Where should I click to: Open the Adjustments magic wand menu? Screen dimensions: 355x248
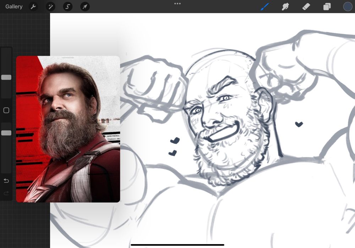pos(50,7)
